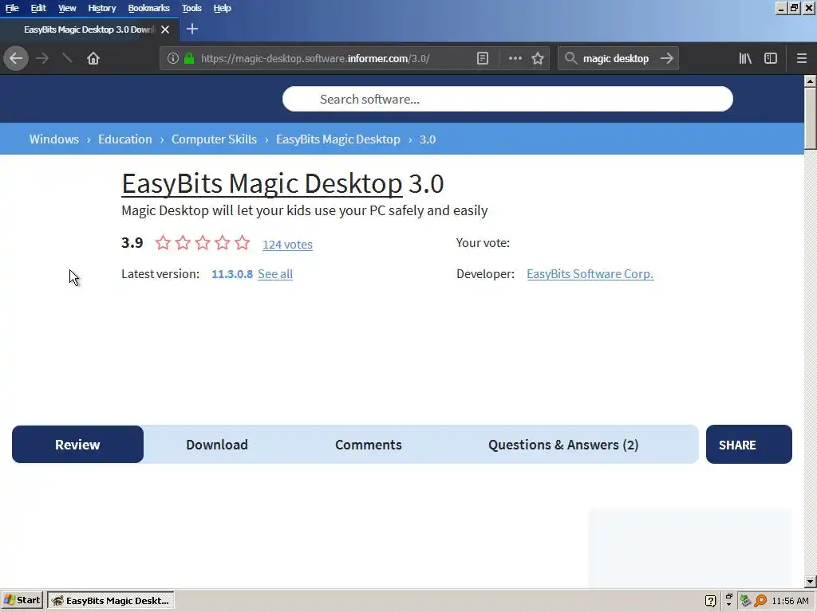The width and height of the screenshot is (817, 612).
Task: Open the Help menu
Action: coord(222,8)
